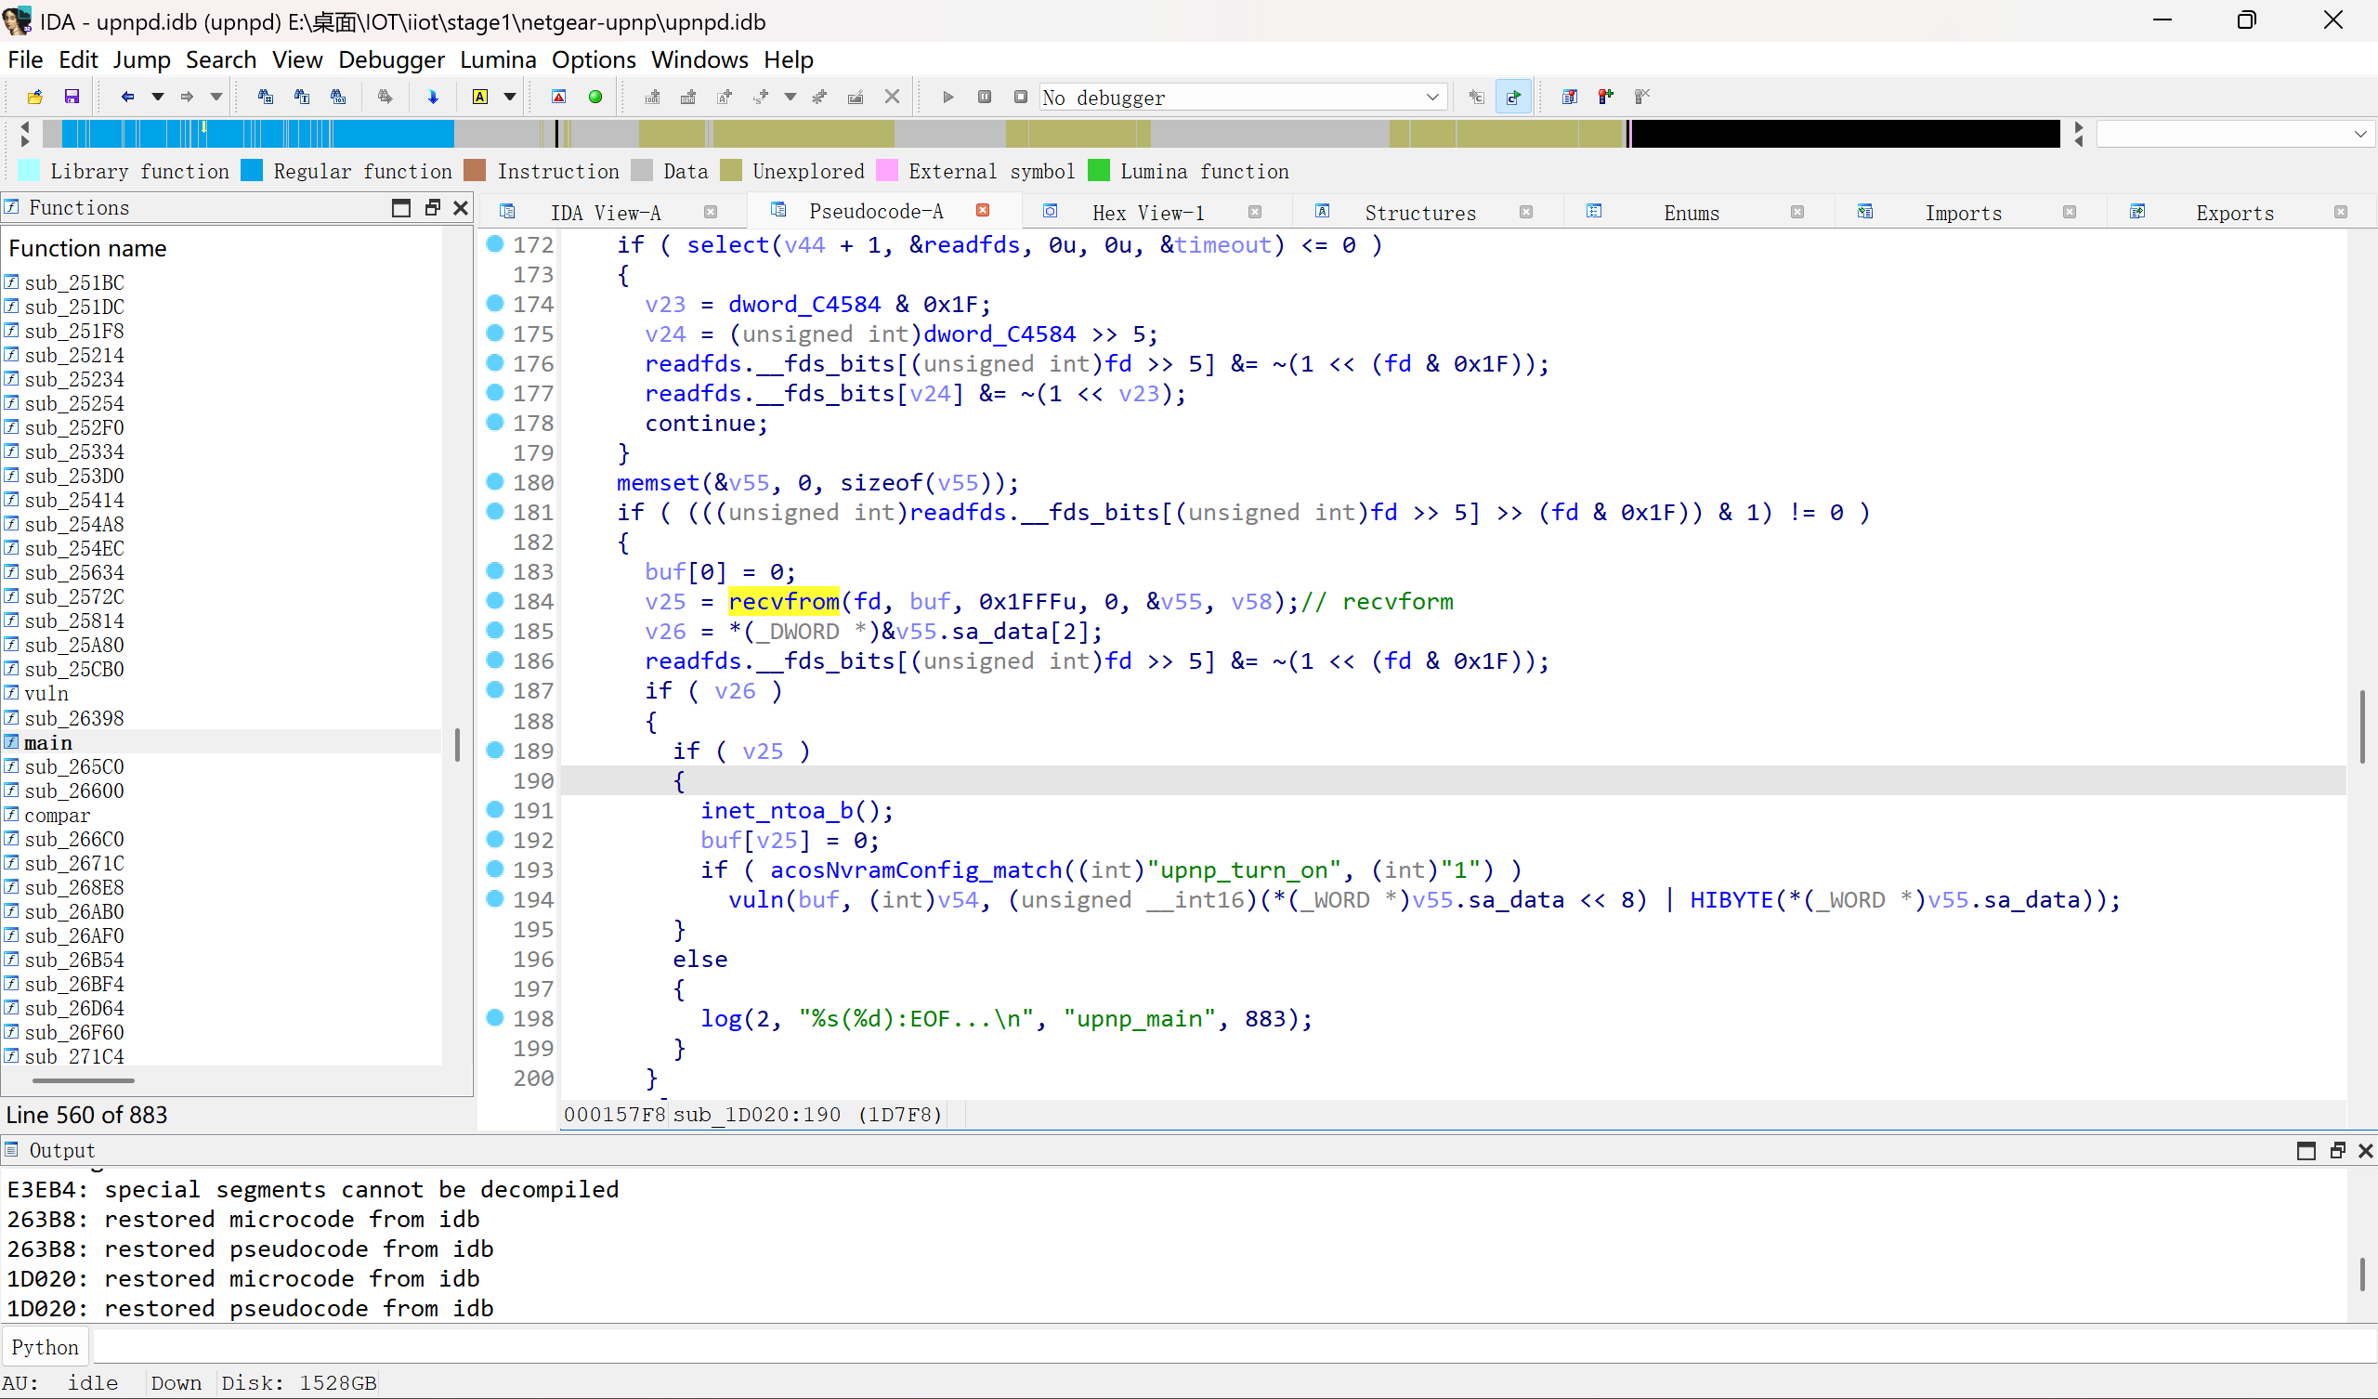2378x1399 pixels.
Task: Click the convert-to-code toolbar icon
Action: click(652, 97)
